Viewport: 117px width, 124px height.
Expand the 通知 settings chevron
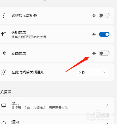[107, 123]
